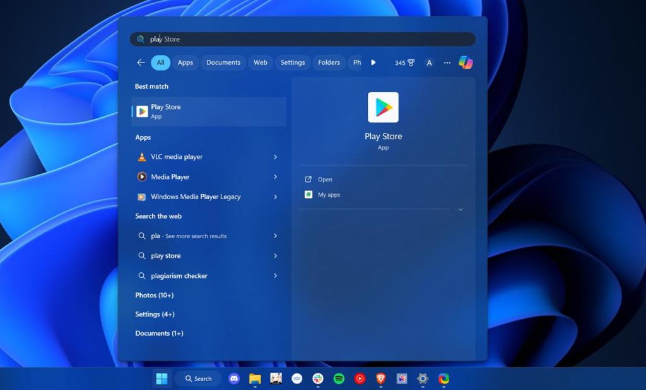Open Discord from the taskbar
646x390 pixels.
(234, 379)
